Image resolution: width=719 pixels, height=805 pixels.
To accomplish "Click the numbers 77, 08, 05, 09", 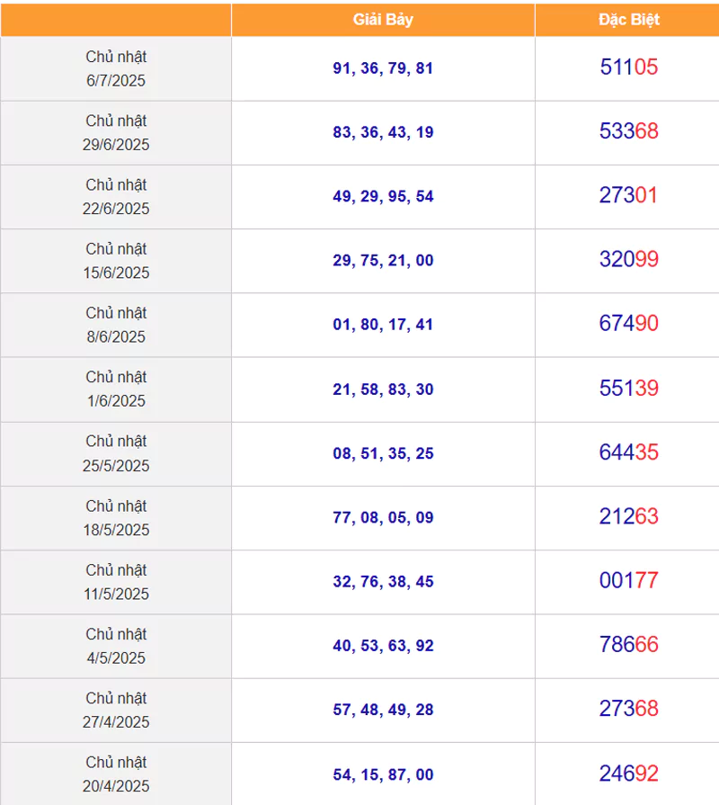I will (383, 517).
